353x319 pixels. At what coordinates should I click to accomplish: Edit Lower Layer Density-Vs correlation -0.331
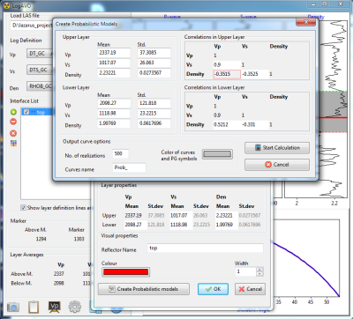tap(255, 124)
